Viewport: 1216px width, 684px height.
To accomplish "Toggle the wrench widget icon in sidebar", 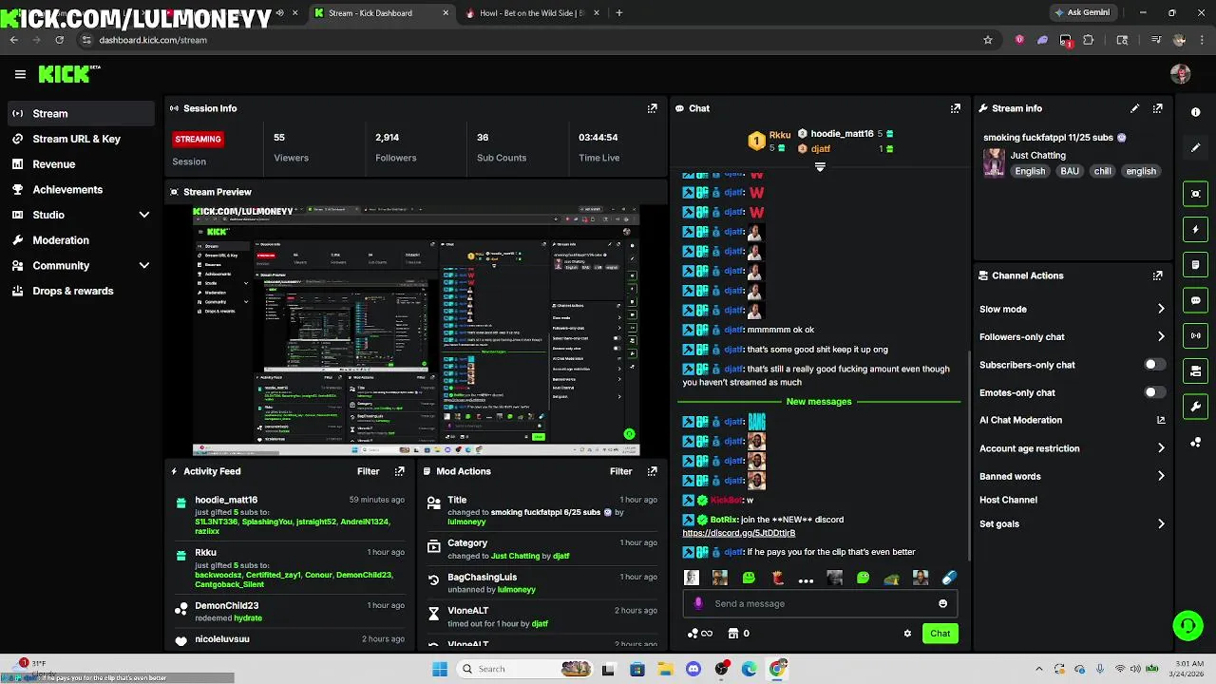I will [x=1195, y=407].
